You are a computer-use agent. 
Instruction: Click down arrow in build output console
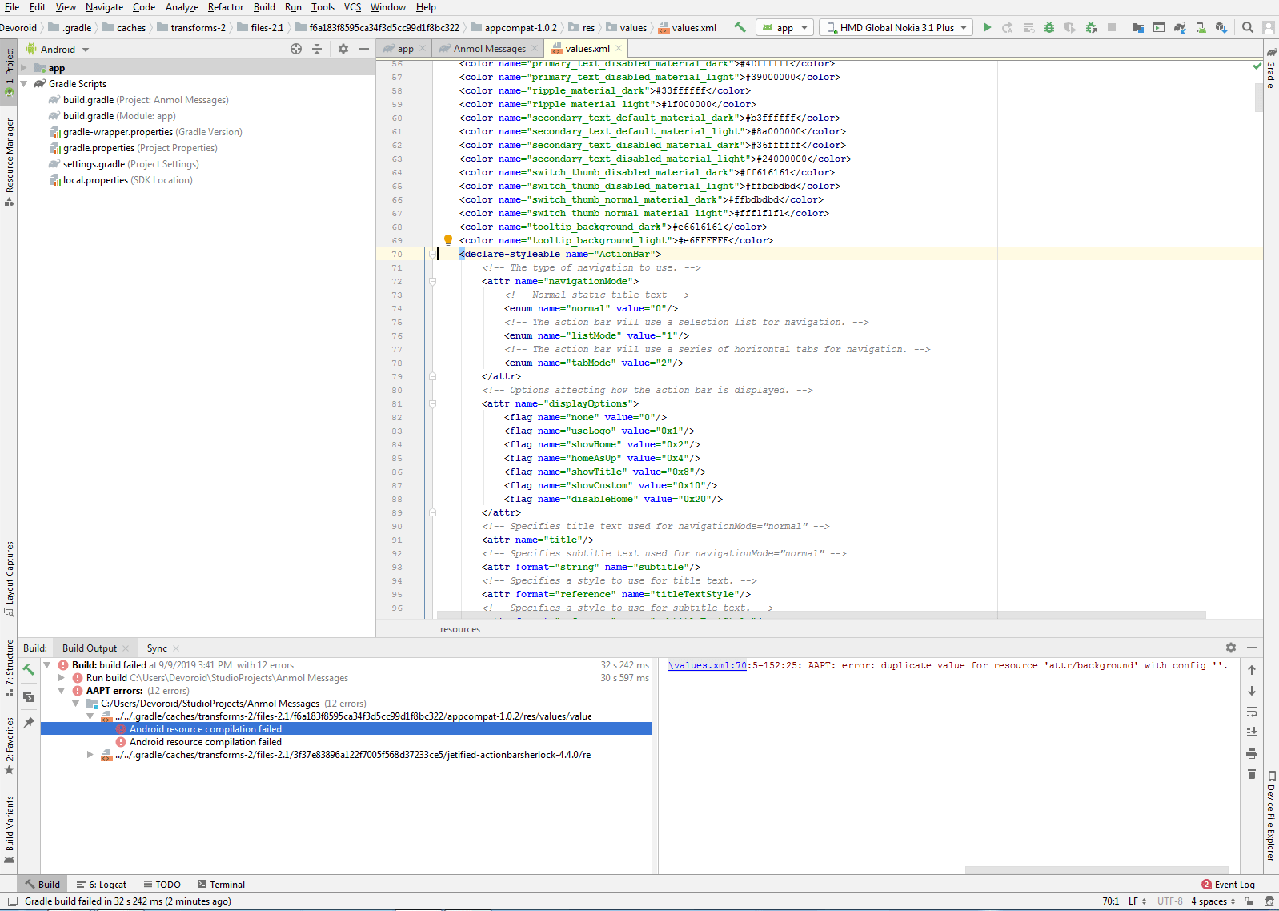(x=1252, y=691)
